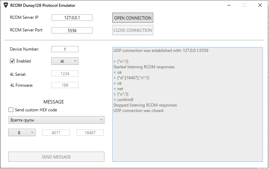Click the 'Device Number:' label
269x169 pixels.
pyautogui.click(x=25, y=49)
